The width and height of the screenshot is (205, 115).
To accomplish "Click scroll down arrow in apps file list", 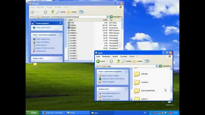I will point(171,99).
